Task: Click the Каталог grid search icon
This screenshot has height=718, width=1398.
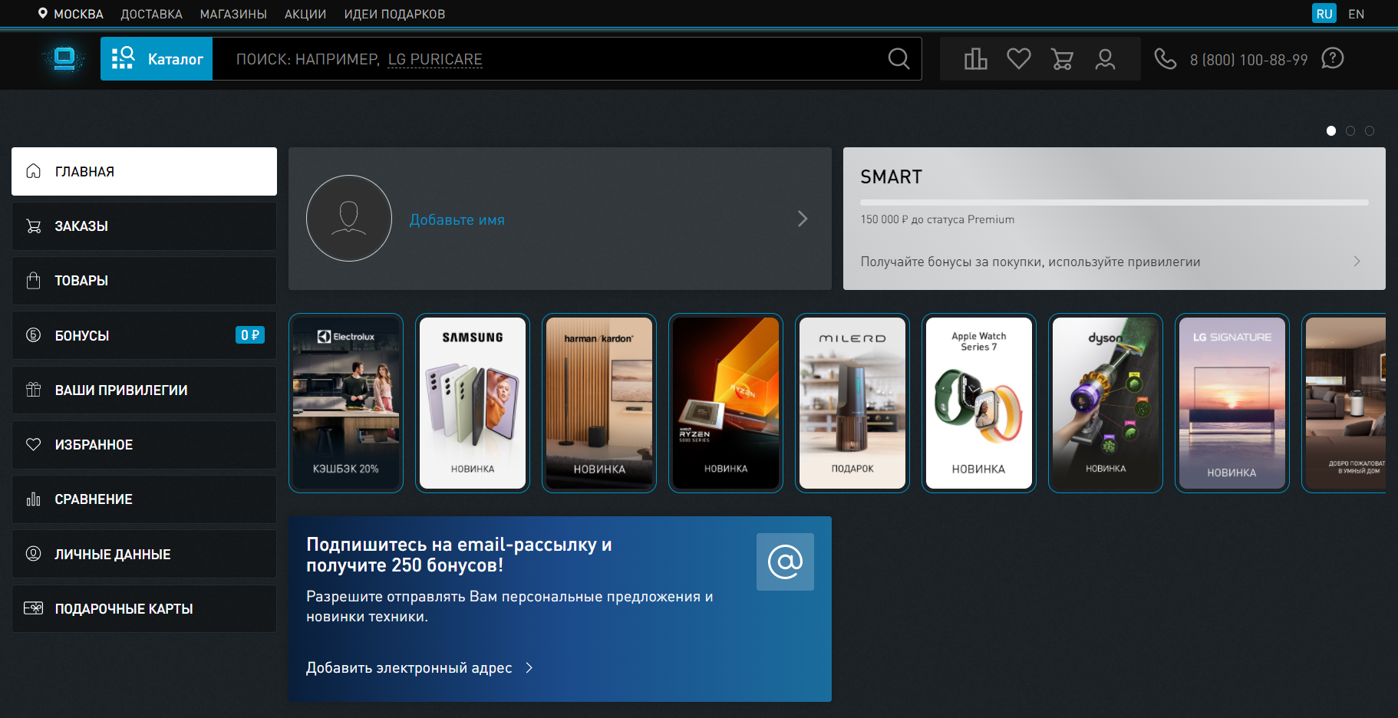Action: pos(123,58)
